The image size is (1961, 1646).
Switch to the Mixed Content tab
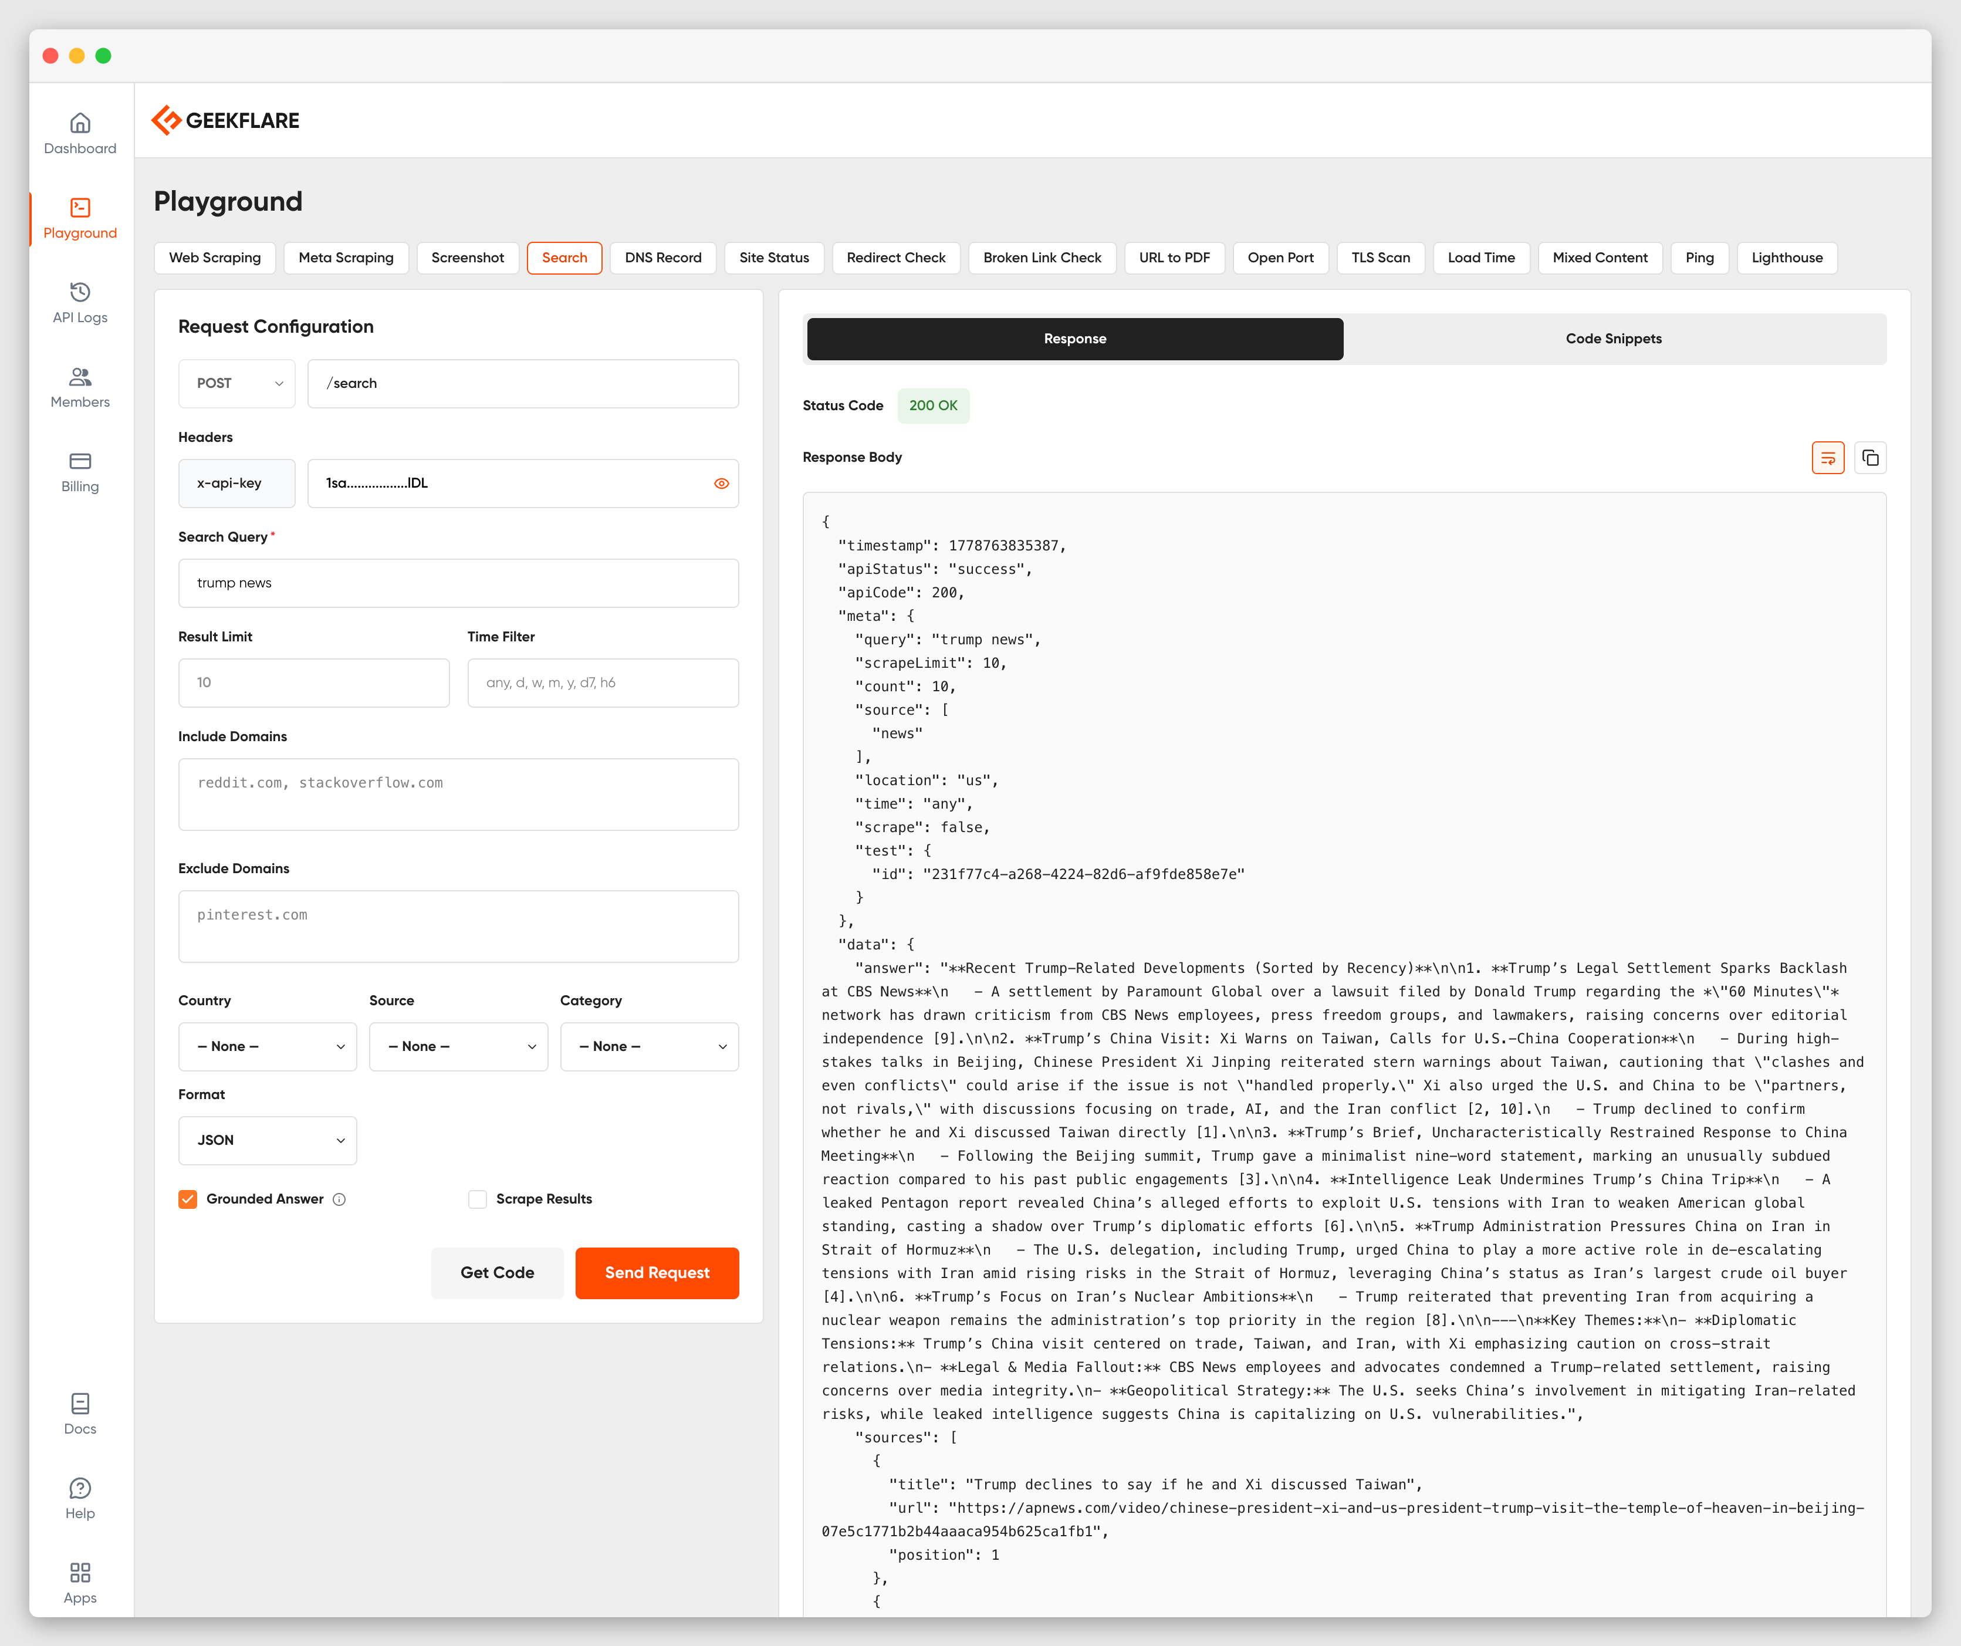[x=1601, y=258]
